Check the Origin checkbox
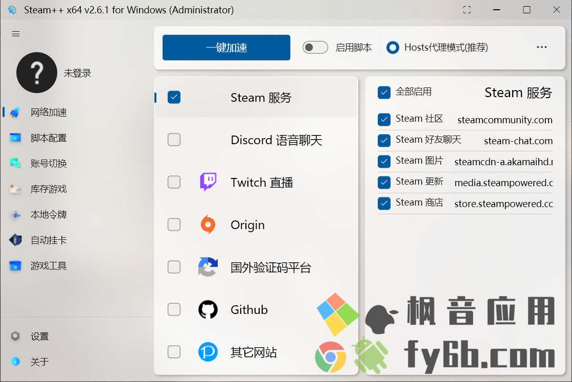572x382 pixels. (174, 224)
